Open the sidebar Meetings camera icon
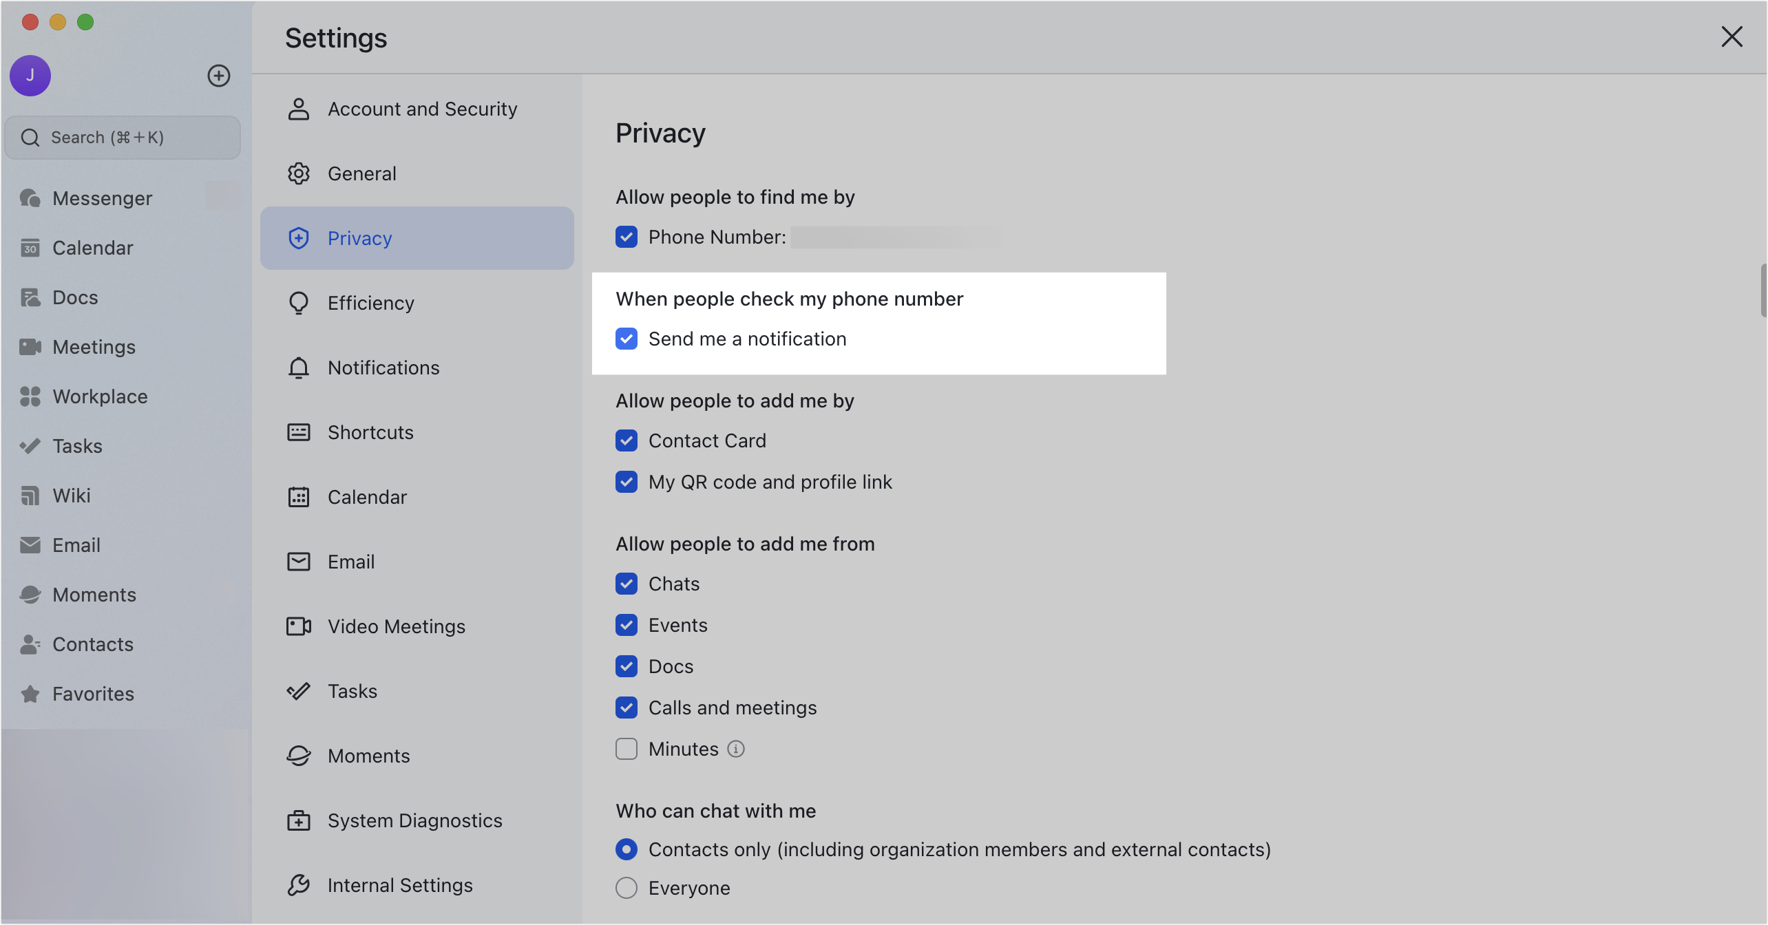 30,347
